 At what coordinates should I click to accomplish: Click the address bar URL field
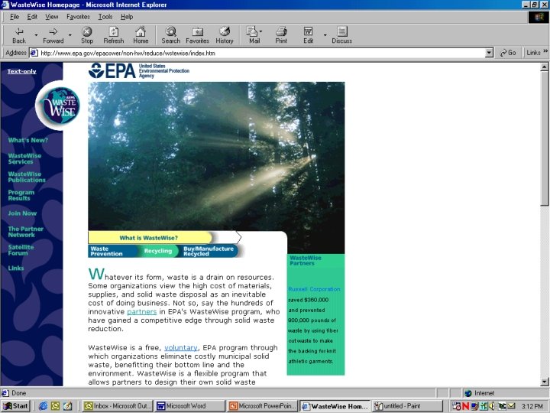tap(257, 53)
